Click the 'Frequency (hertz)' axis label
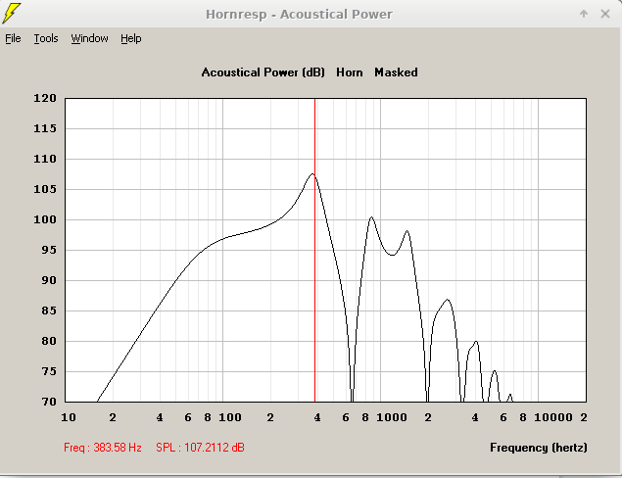This screenshot has width=622, height=478. pyautogui.click(x=539, y=448)
